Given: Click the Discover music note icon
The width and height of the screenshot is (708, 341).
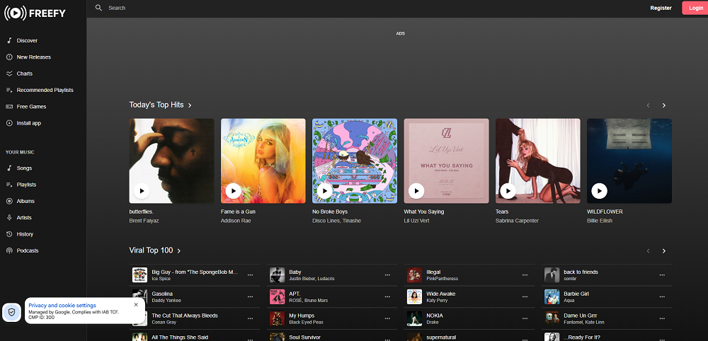Looking at the screenshot, I should coord(8,40).
